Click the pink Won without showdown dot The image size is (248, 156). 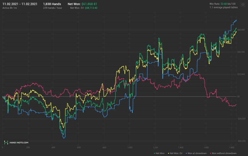(x=211, y=153)
